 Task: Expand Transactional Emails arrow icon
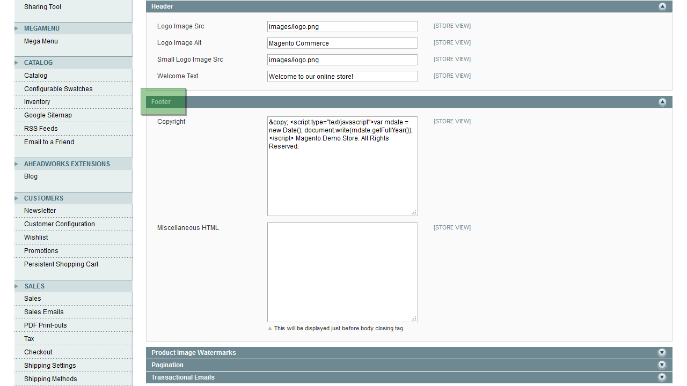click(x=662, y=377)
